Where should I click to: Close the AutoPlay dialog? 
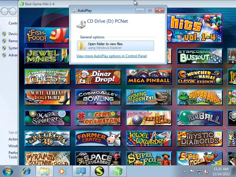pyautogui.click(x=160, y=10)
